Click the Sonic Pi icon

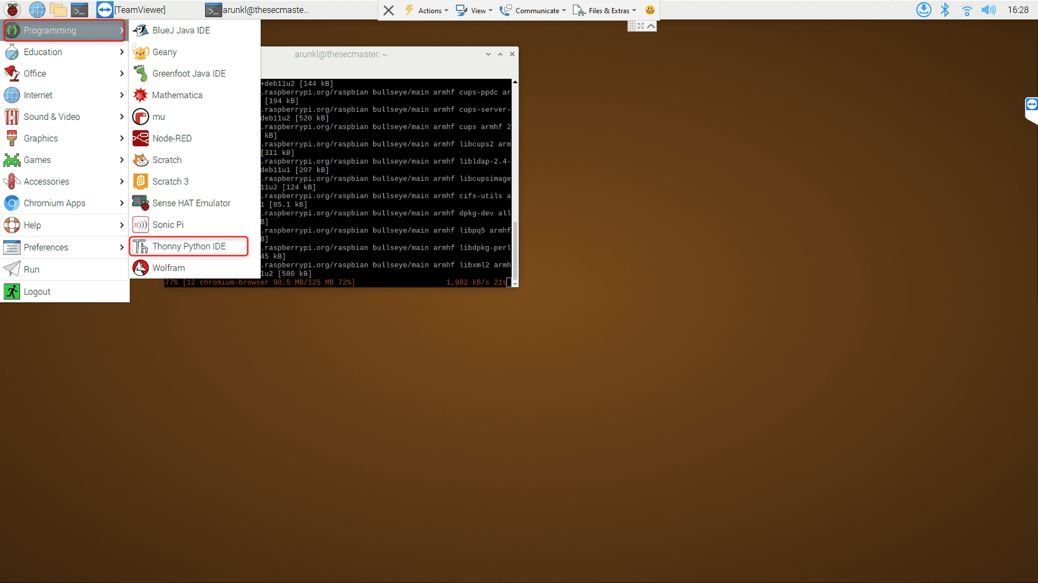click(x=141, y=225)
